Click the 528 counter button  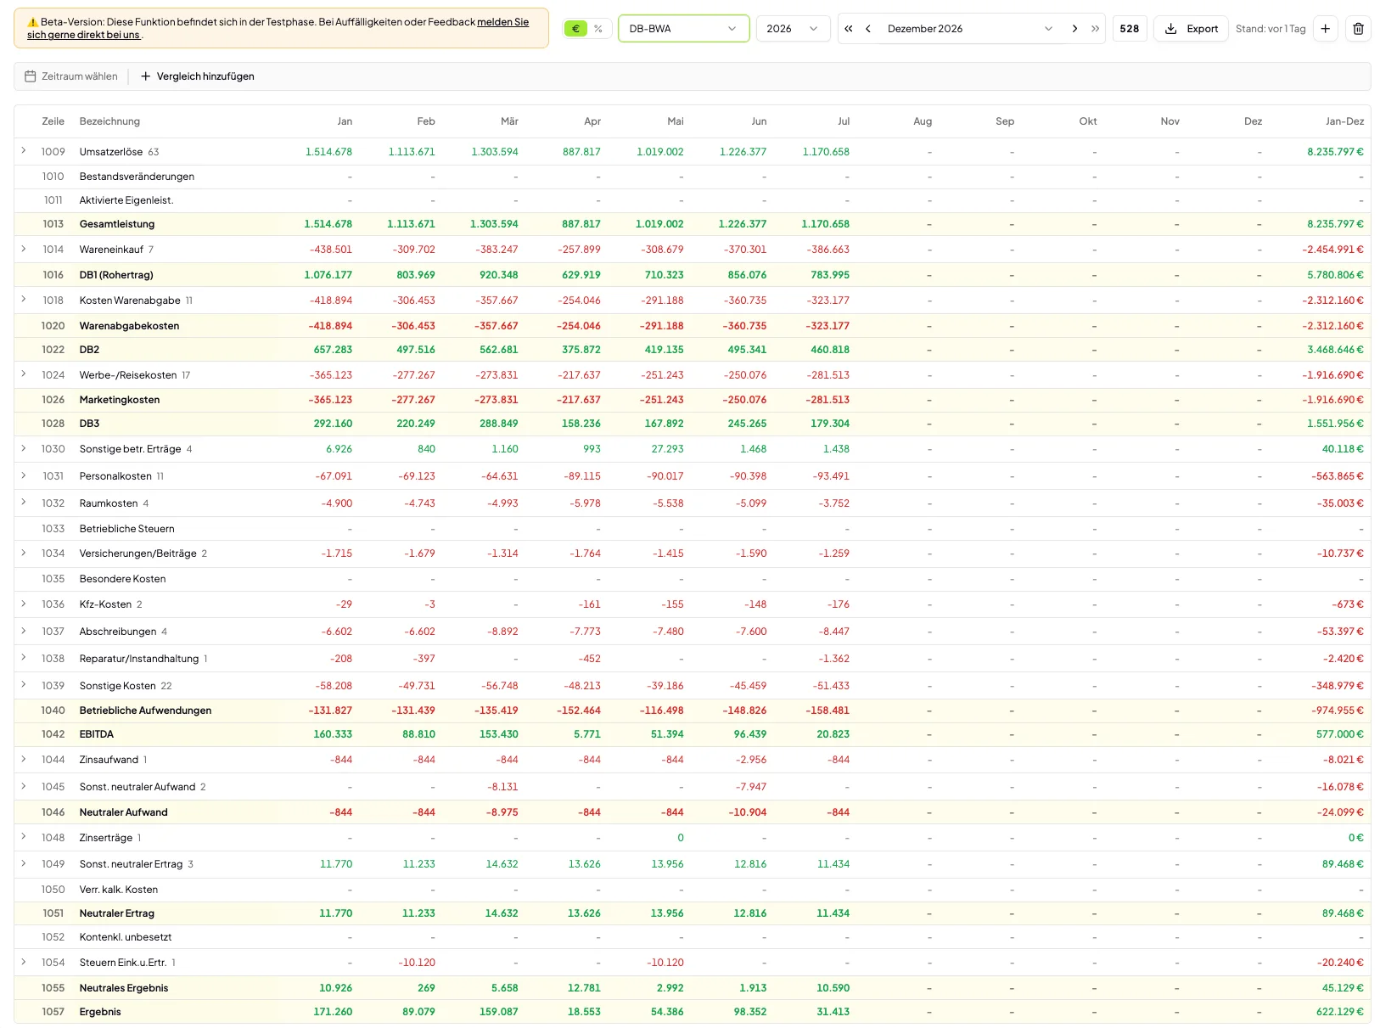(x=1130, y=29)
